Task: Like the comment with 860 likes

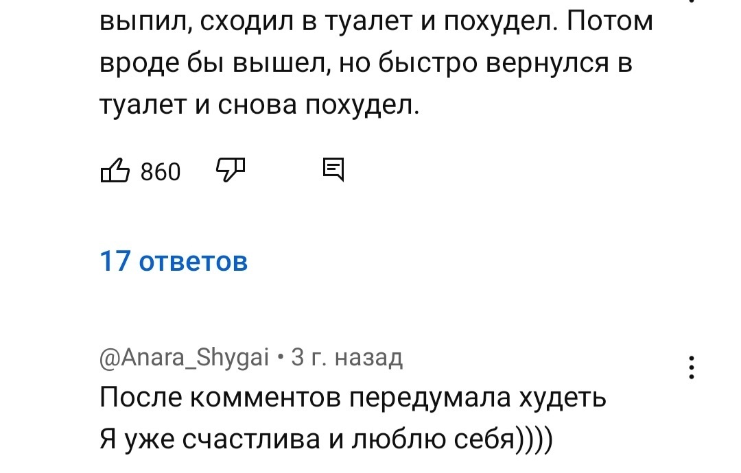Action: [x=115, y=170]
